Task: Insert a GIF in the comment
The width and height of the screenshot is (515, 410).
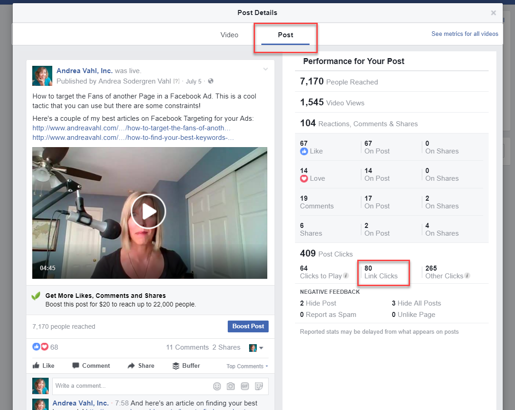Action: 245,386
